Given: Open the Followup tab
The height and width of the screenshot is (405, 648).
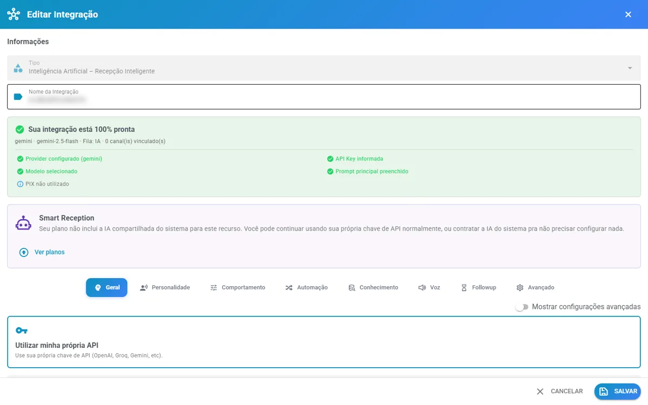Looking at the screenshot, I should [478, 288].
